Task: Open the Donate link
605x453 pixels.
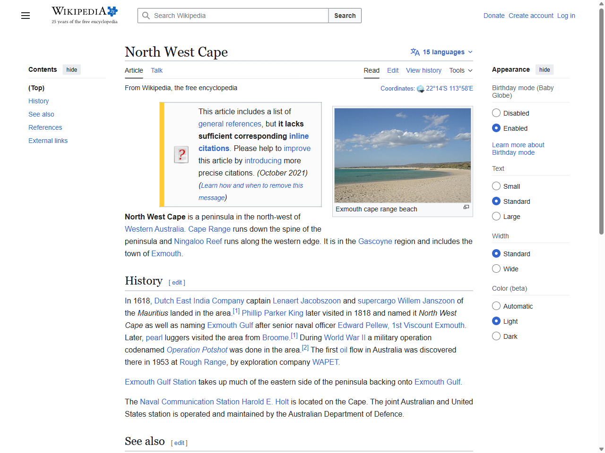Action: click(494, 16)
